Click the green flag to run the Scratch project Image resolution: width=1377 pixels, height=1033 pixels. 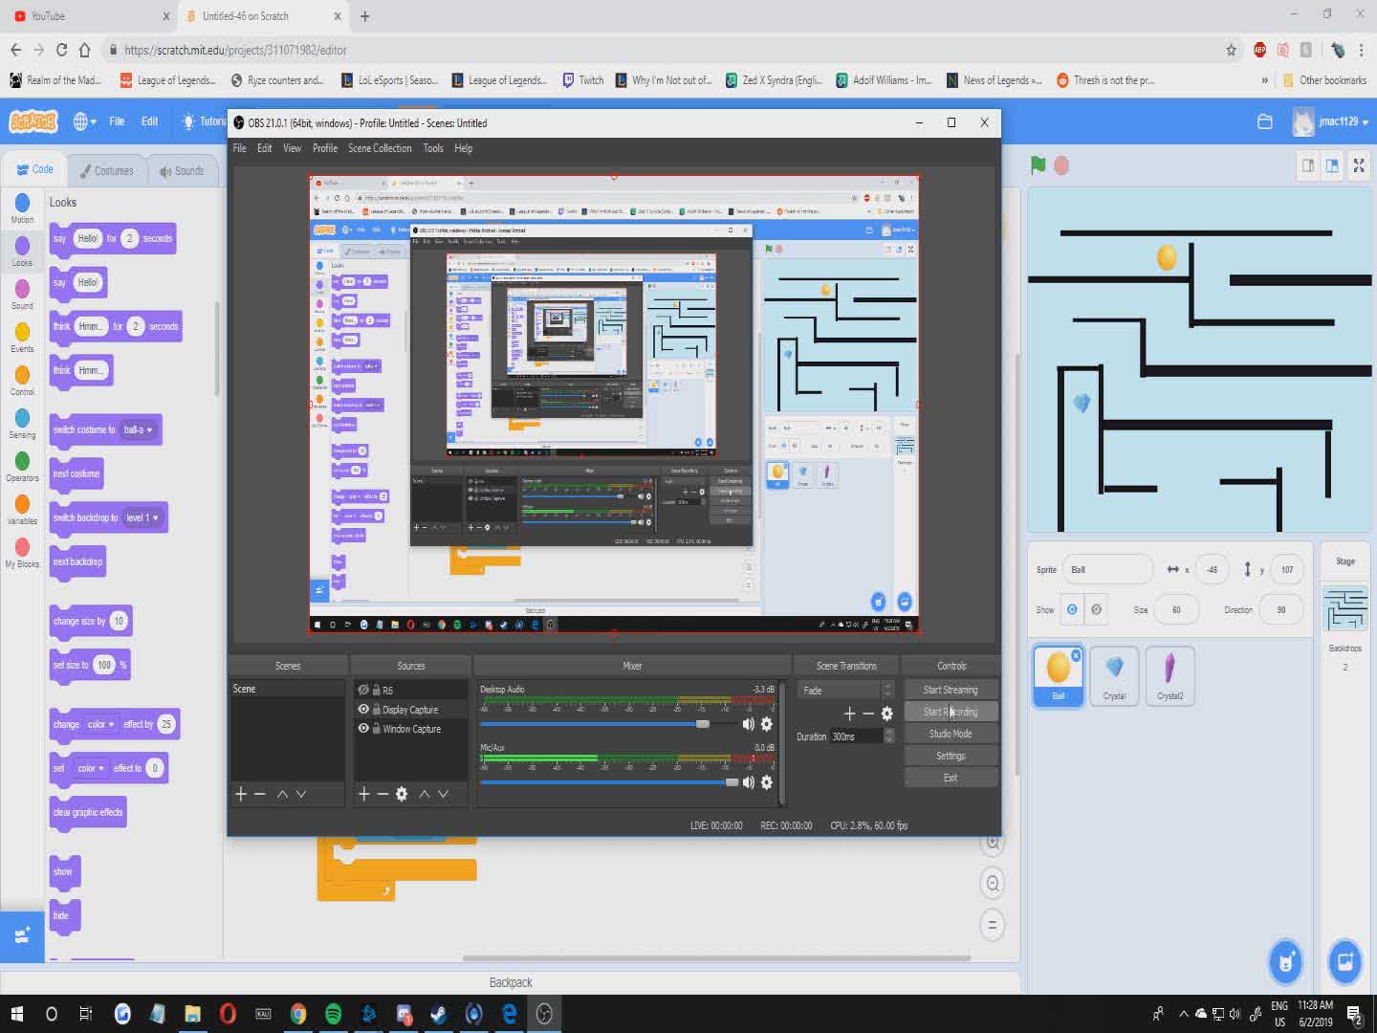[1038, 165]
